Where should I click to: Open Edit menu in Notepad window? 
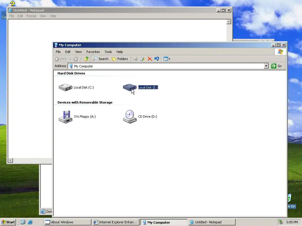[20, 16]
